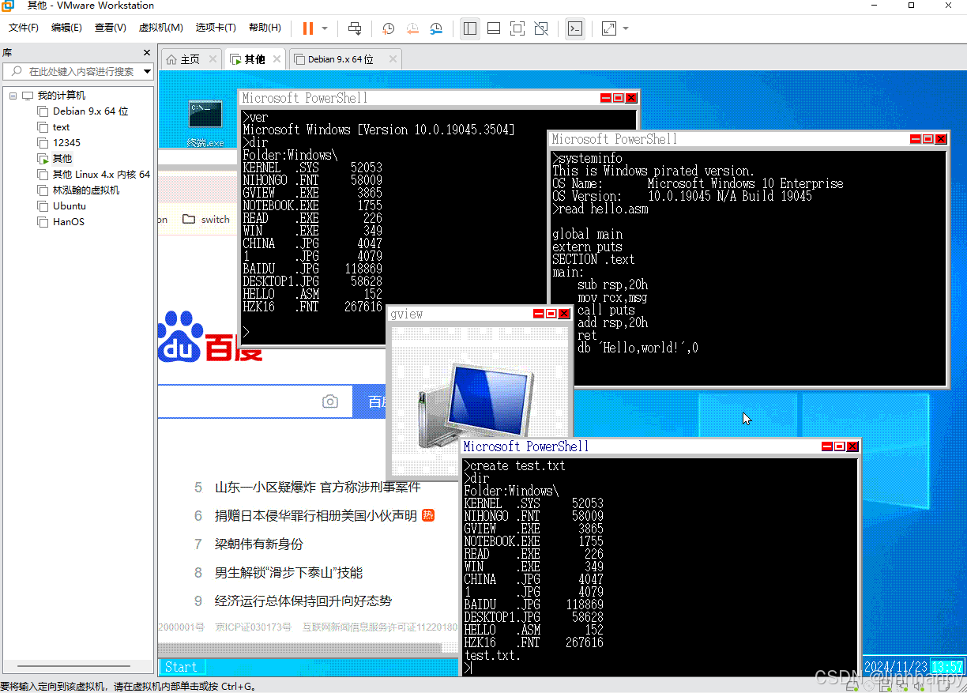Screen dimensions: 967x693
Task: Open the stretch display dropdown arrow
Action: pyautogui.click(x=626, y=28)
